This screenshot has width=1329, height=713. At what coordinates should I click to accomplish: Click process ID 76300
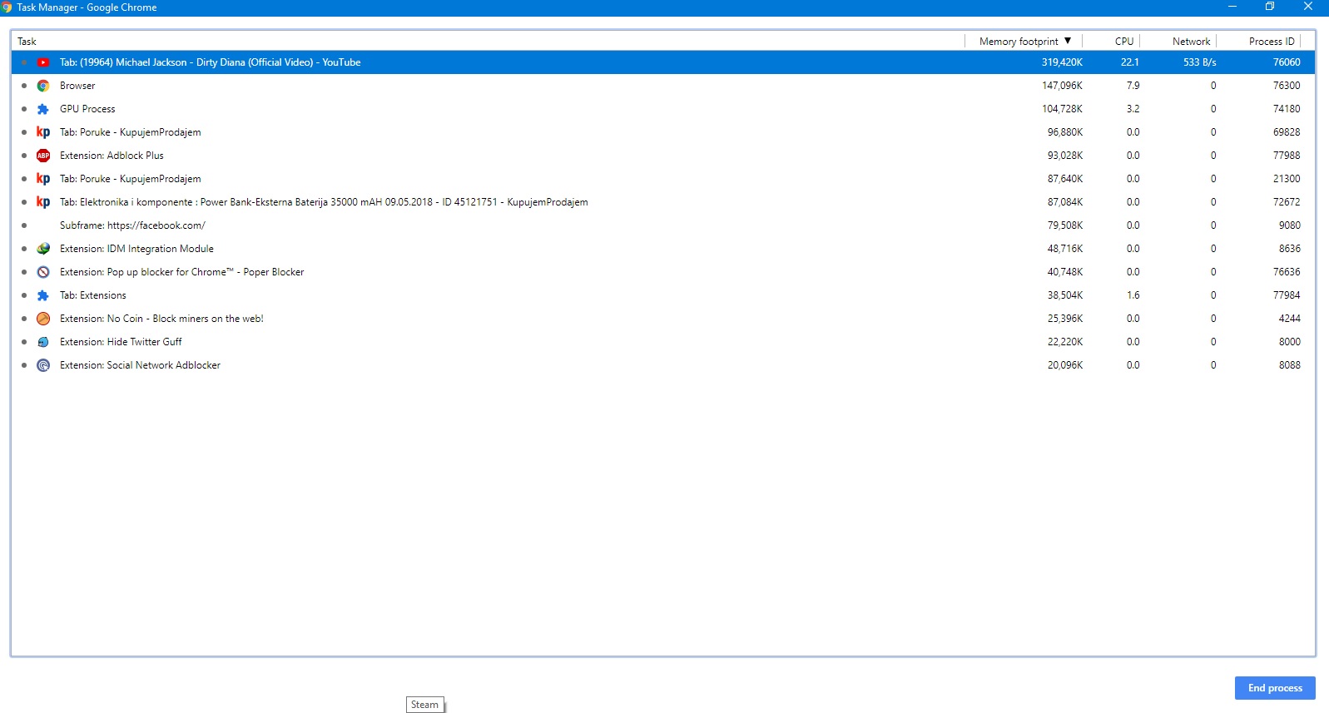coord(1287,86)
